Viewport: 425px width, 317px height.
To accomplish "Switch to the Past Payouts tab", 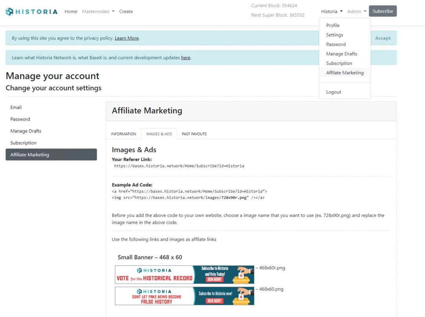I will click(194, 134).
